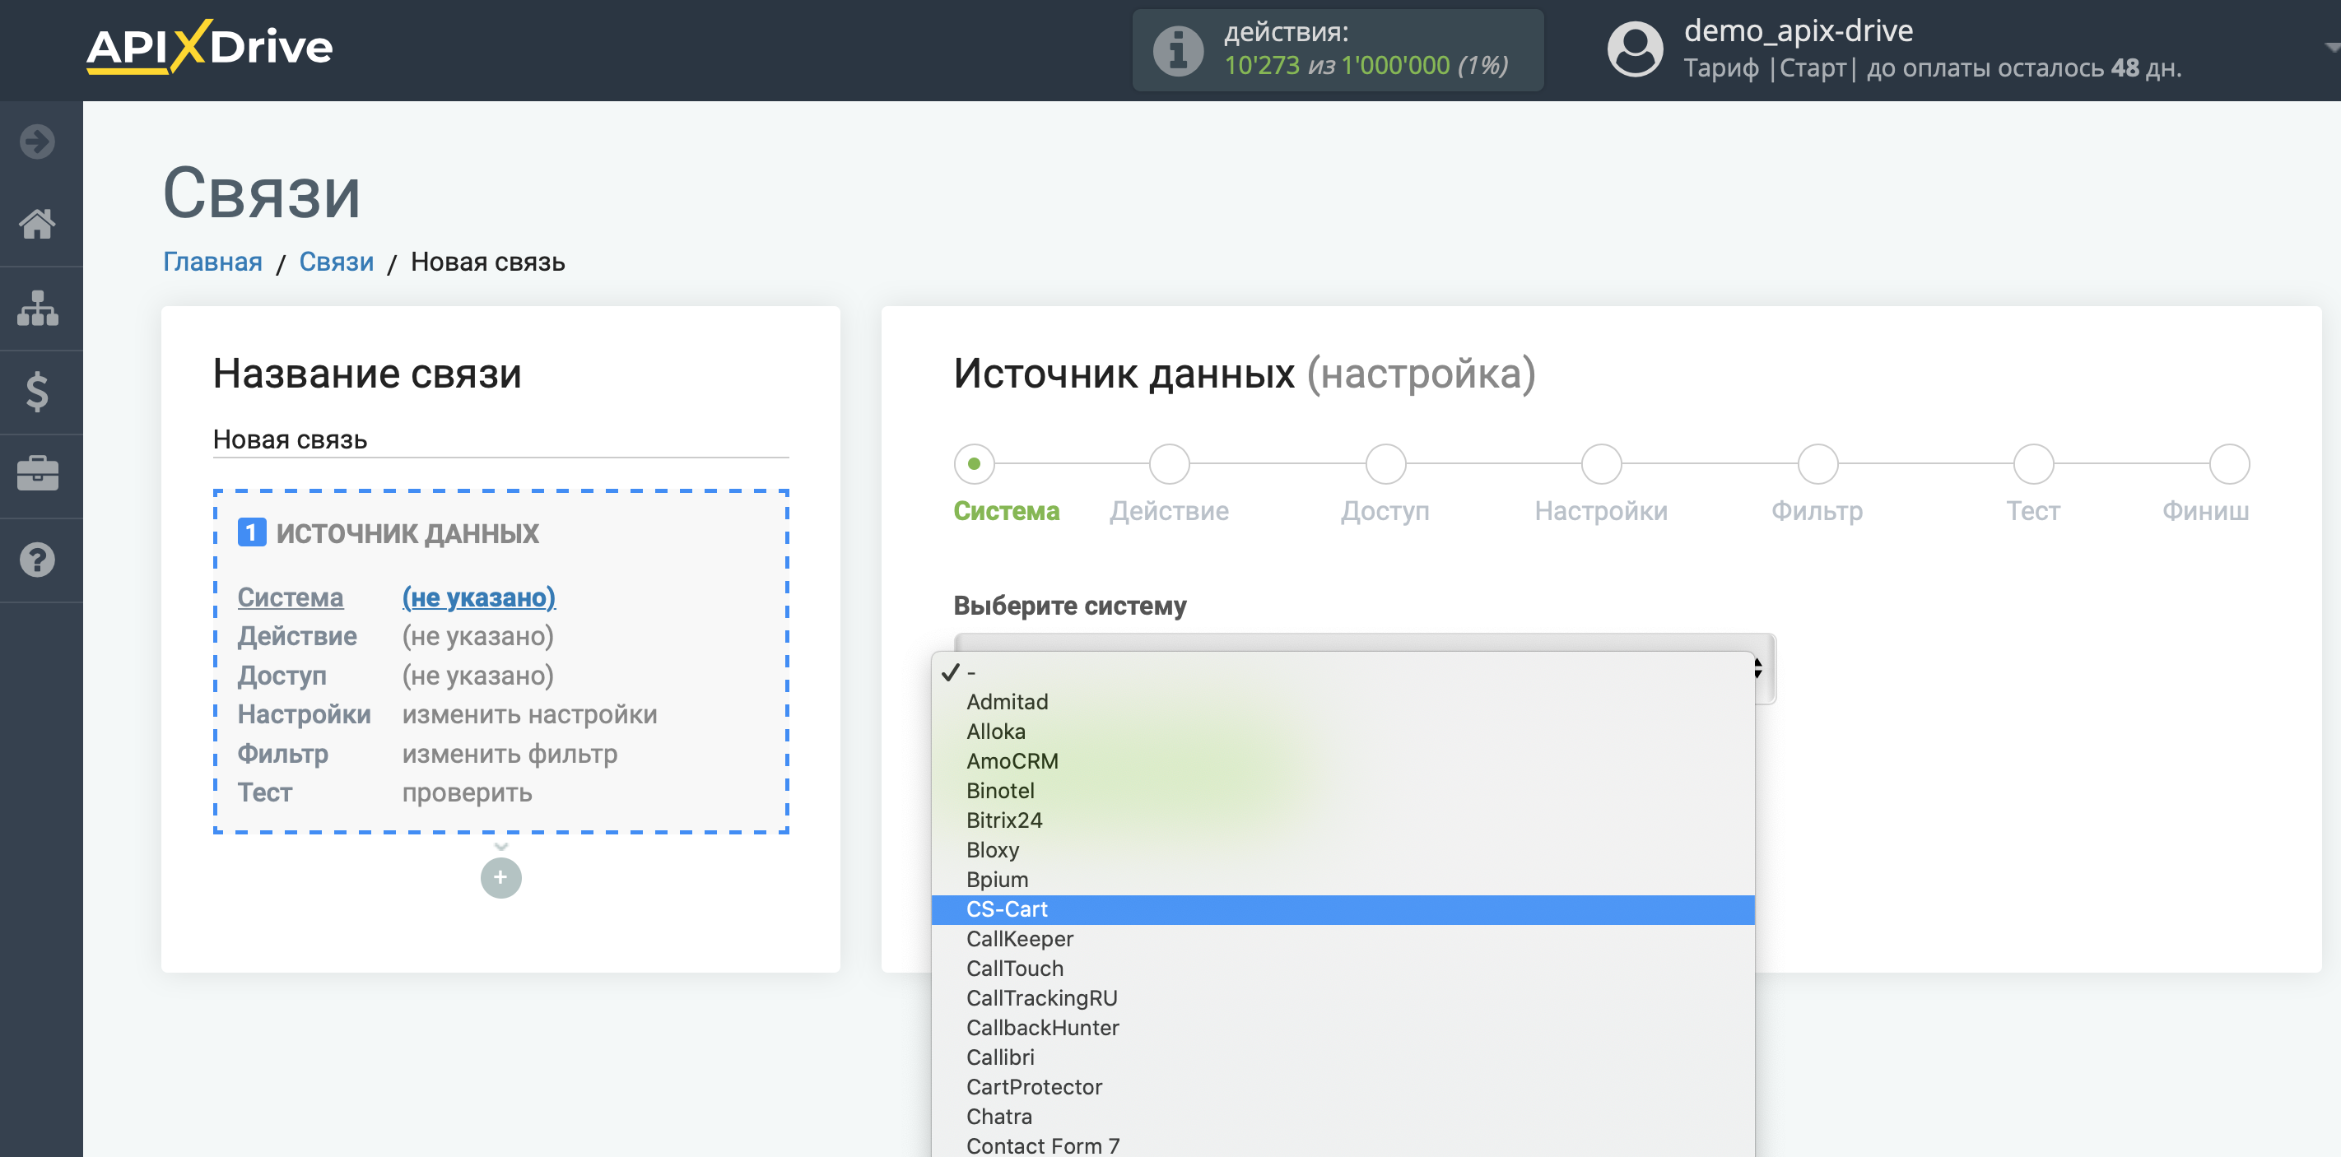Open the dollar billing sidebar icon

[37, 393]
